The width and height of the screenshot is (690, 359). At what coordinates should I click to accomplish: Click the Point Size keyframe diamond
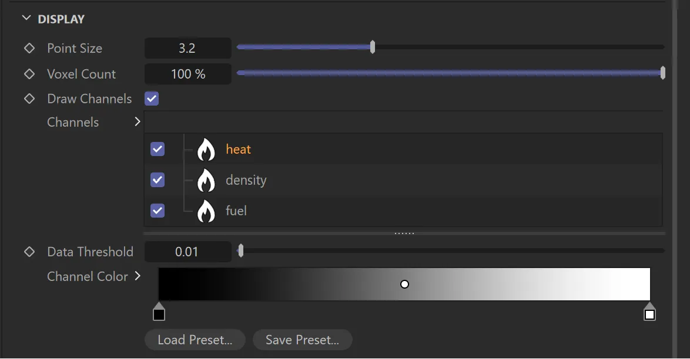(29, 48)
